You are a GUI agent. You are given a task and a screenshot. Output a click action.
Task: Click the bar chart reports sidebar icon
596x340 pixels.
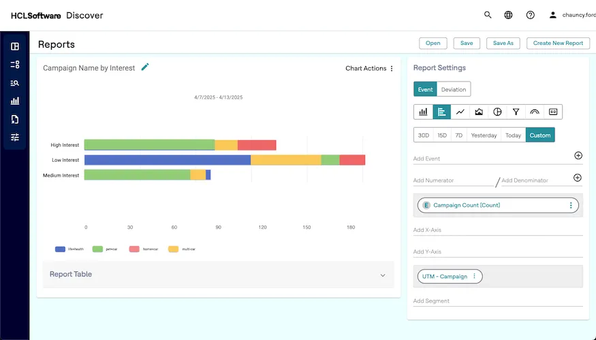click(x=15, y=101)
